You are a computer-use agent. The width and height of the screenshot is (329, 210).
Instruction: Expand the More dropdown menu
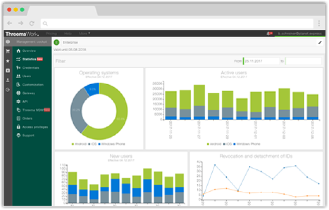[84, 34]
